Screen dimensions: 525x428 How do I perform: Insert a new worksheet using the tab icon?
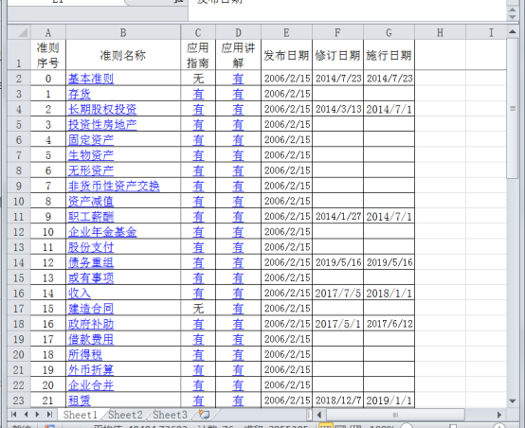point(204,415)
